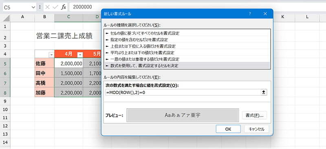Open the filter dropdown on 4月 header
The height and width of the screenshot is (149, 326).
[x=80, y=55]
